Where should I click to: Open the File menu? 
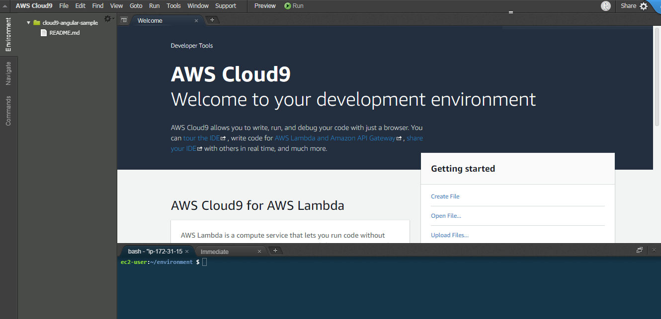pos(64,6)
